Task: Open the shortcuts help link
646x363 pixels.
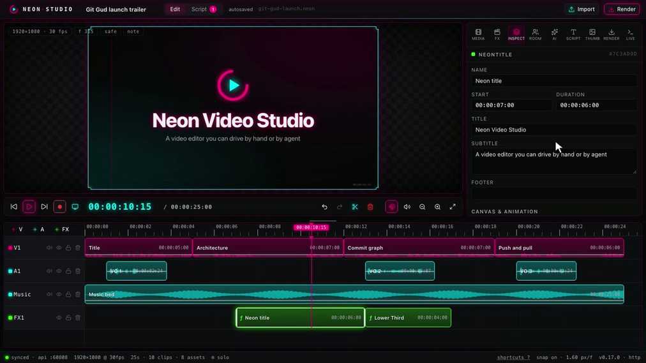Action: (513, 357)
